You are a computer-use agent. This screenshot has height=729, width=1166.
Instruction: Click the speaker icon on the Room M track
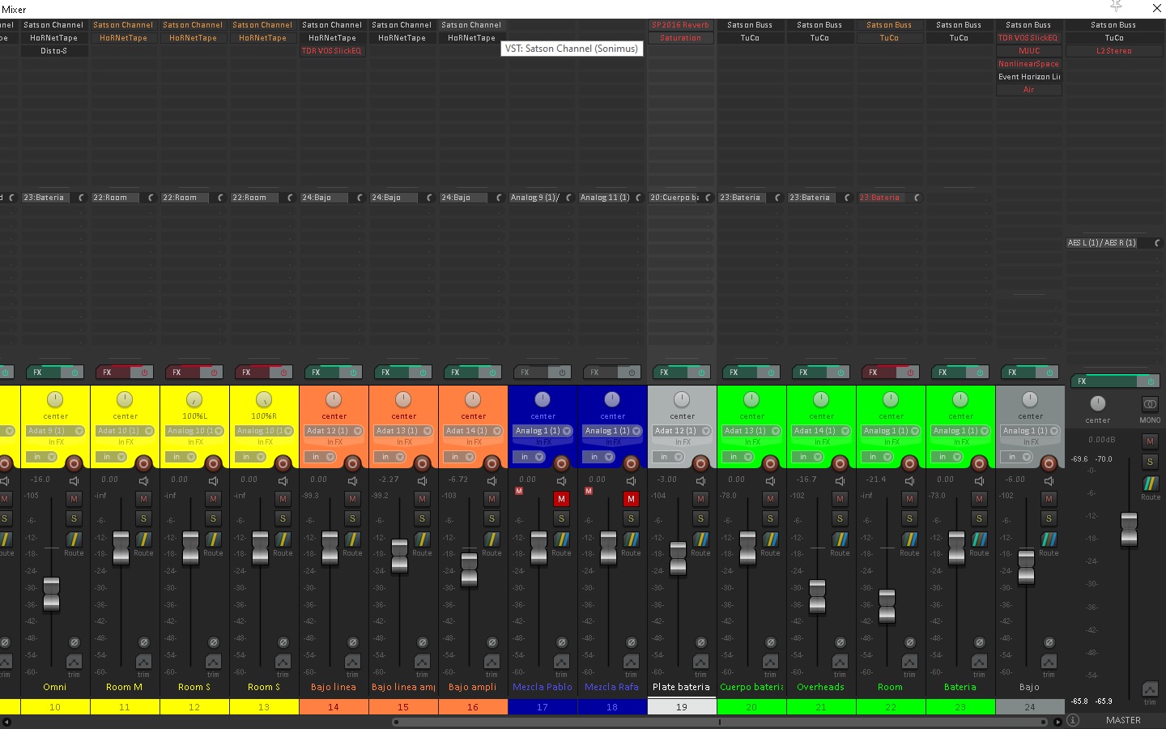pos(143,480)
